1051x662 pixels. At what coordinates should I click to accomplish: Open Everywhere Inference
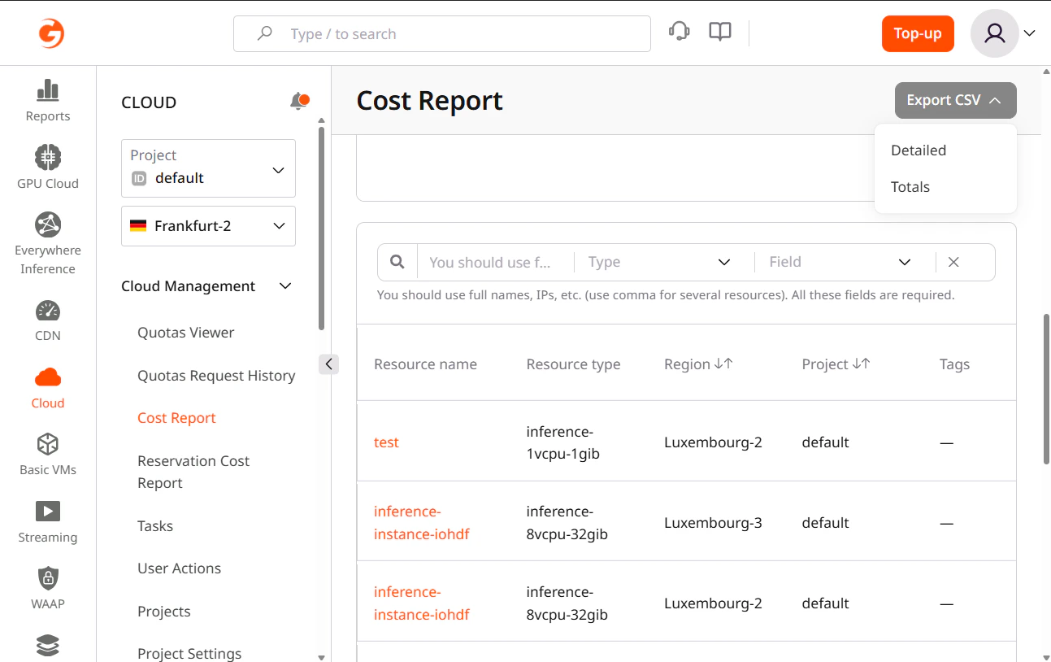coord(47,236)
